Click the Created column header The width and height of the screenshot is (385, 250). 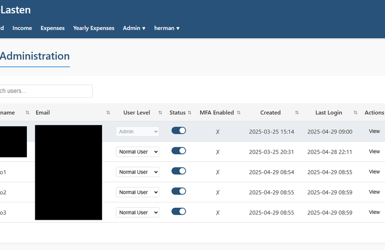[270, 112]
